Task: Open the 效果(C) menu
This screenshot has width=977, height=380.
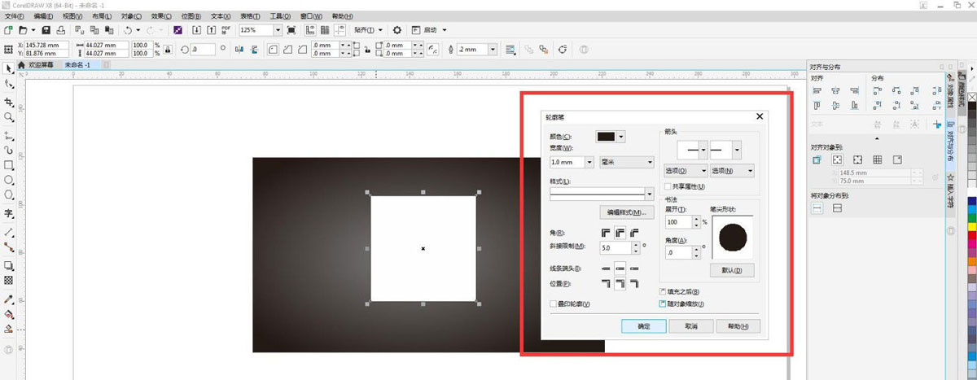Action: [161, 16]
